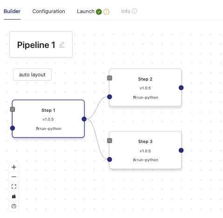
Task: Click Step 3 output connector dot
Action: (181, 150)
